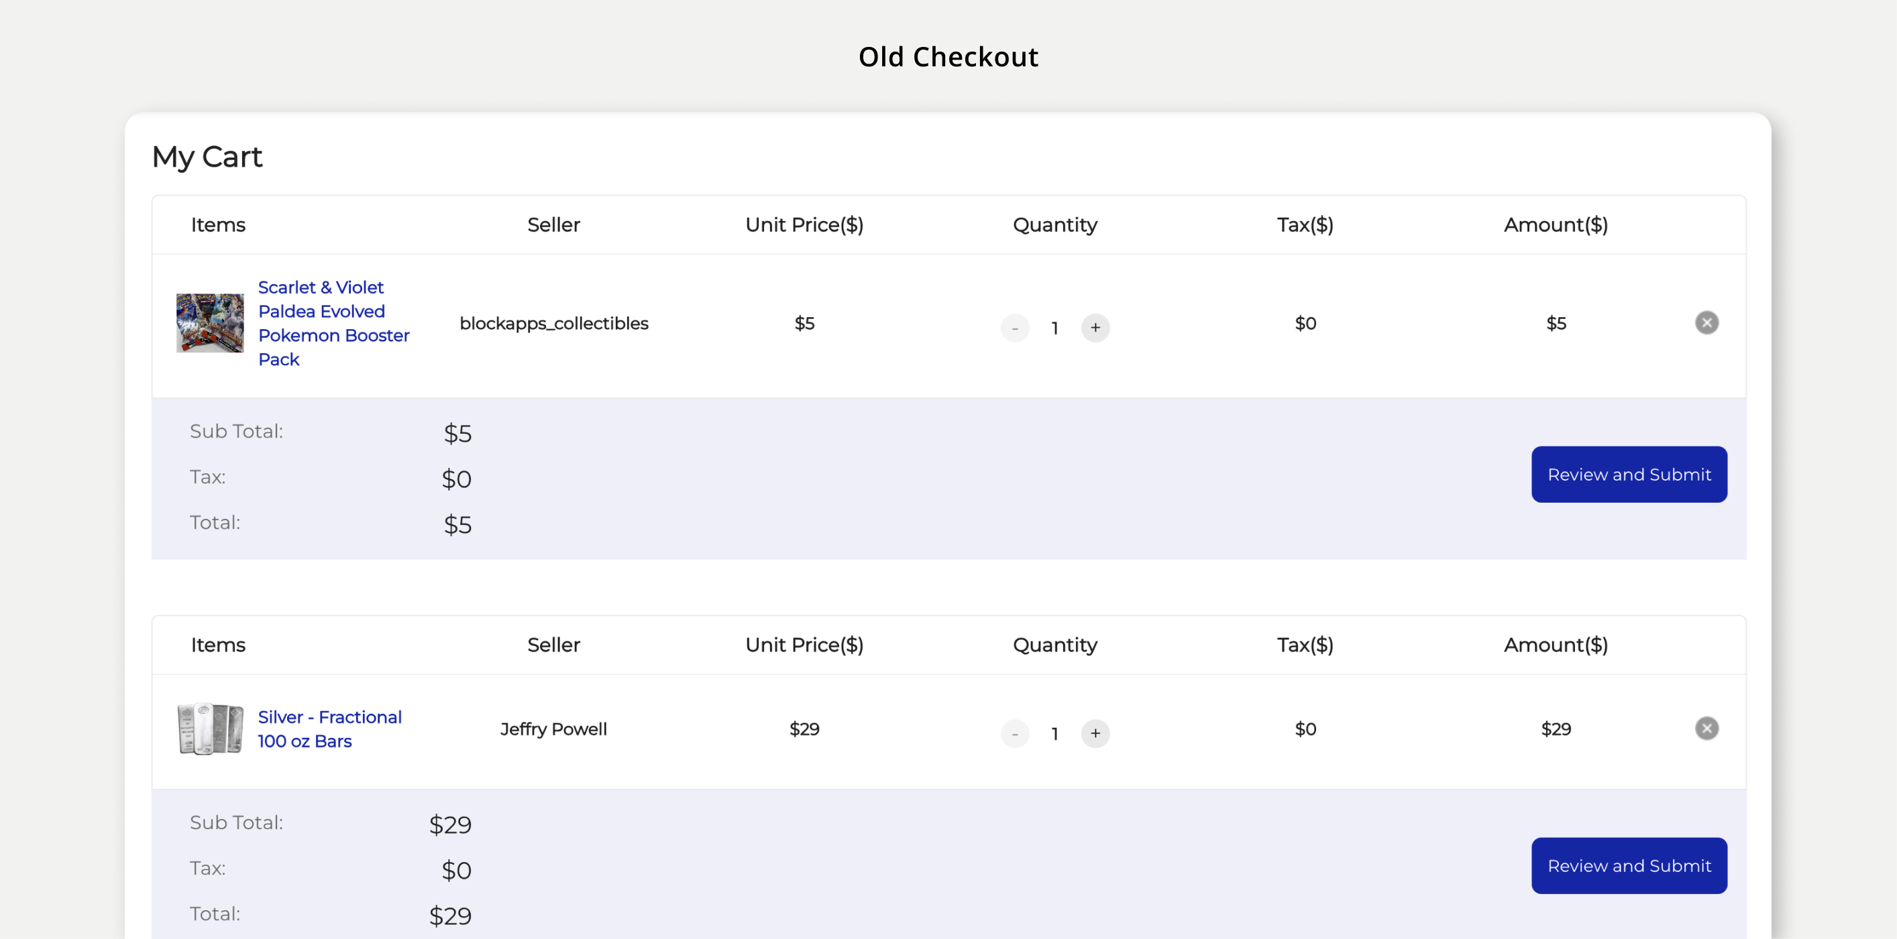1897x939 pixels.
Task: Click the plus icon for Pokemon Booster Pack
Action: [x=1096, y=328]
